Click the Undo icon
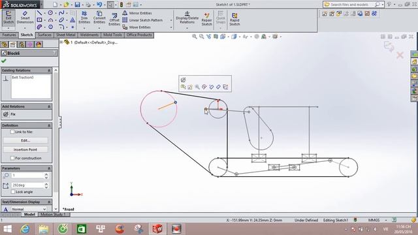 coord(99,5)
